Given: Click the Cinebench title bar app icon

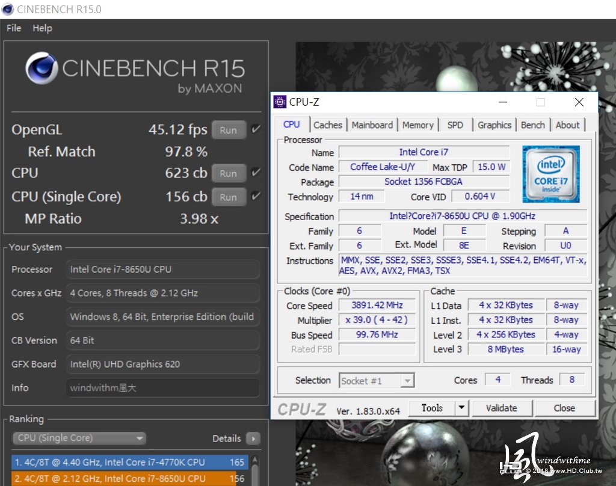Looking at the screenshot, I should coord(7,9).
